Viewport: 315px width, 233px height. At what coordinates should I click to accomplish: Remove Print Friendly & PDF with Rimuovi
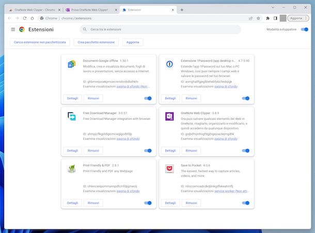93,203
